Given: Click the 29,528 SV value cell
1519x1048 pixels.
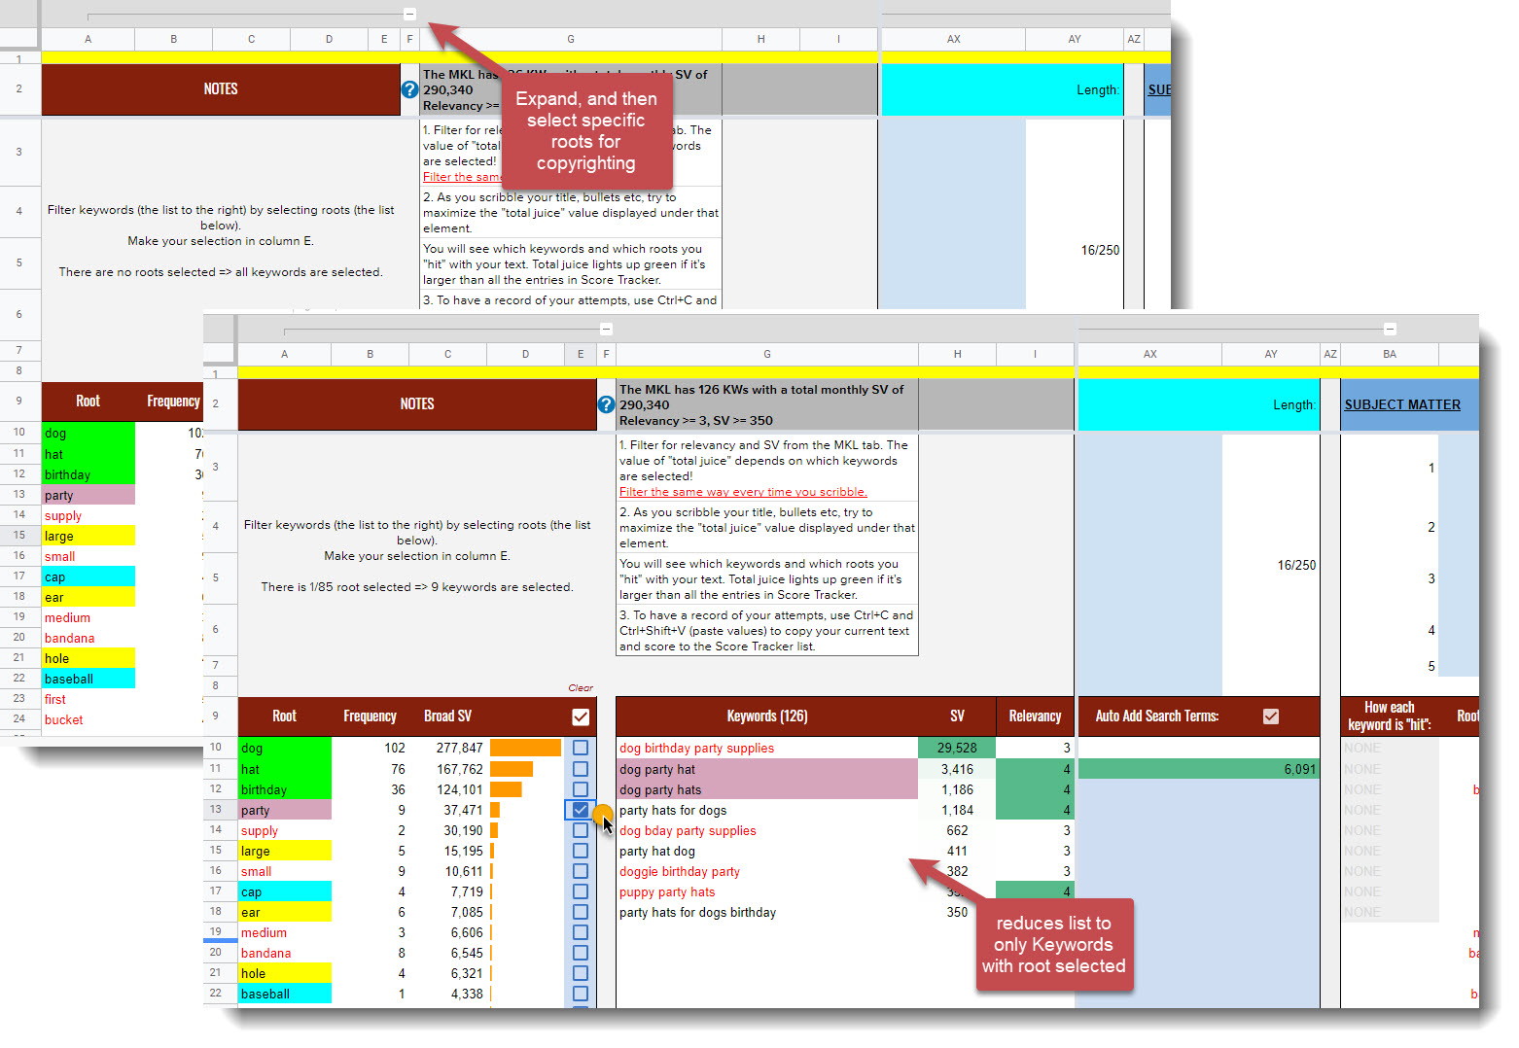Looking at the screenshot, I should pos(957,748).
